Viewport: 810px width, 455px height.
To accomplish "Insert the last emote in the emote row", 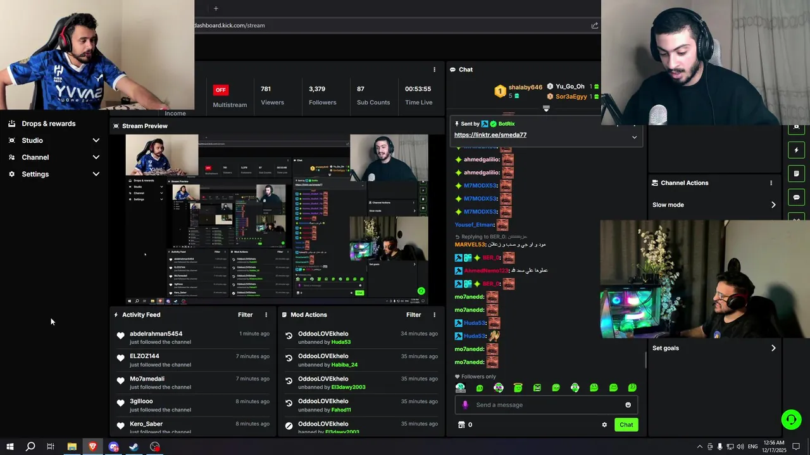I will 632,387.
